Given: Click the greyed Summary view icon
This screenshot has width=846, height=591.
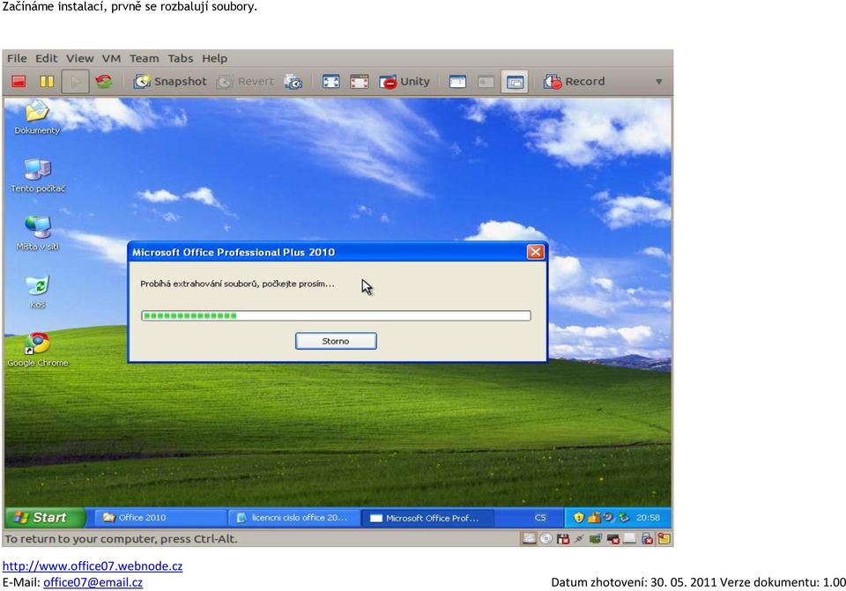Looking at the screenshot, I should pos(486,81).
